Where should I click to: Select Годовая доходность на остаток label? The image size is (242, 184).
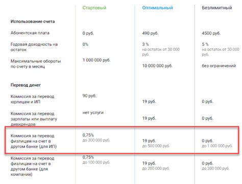pyautogui.click(x=34, y=47)
